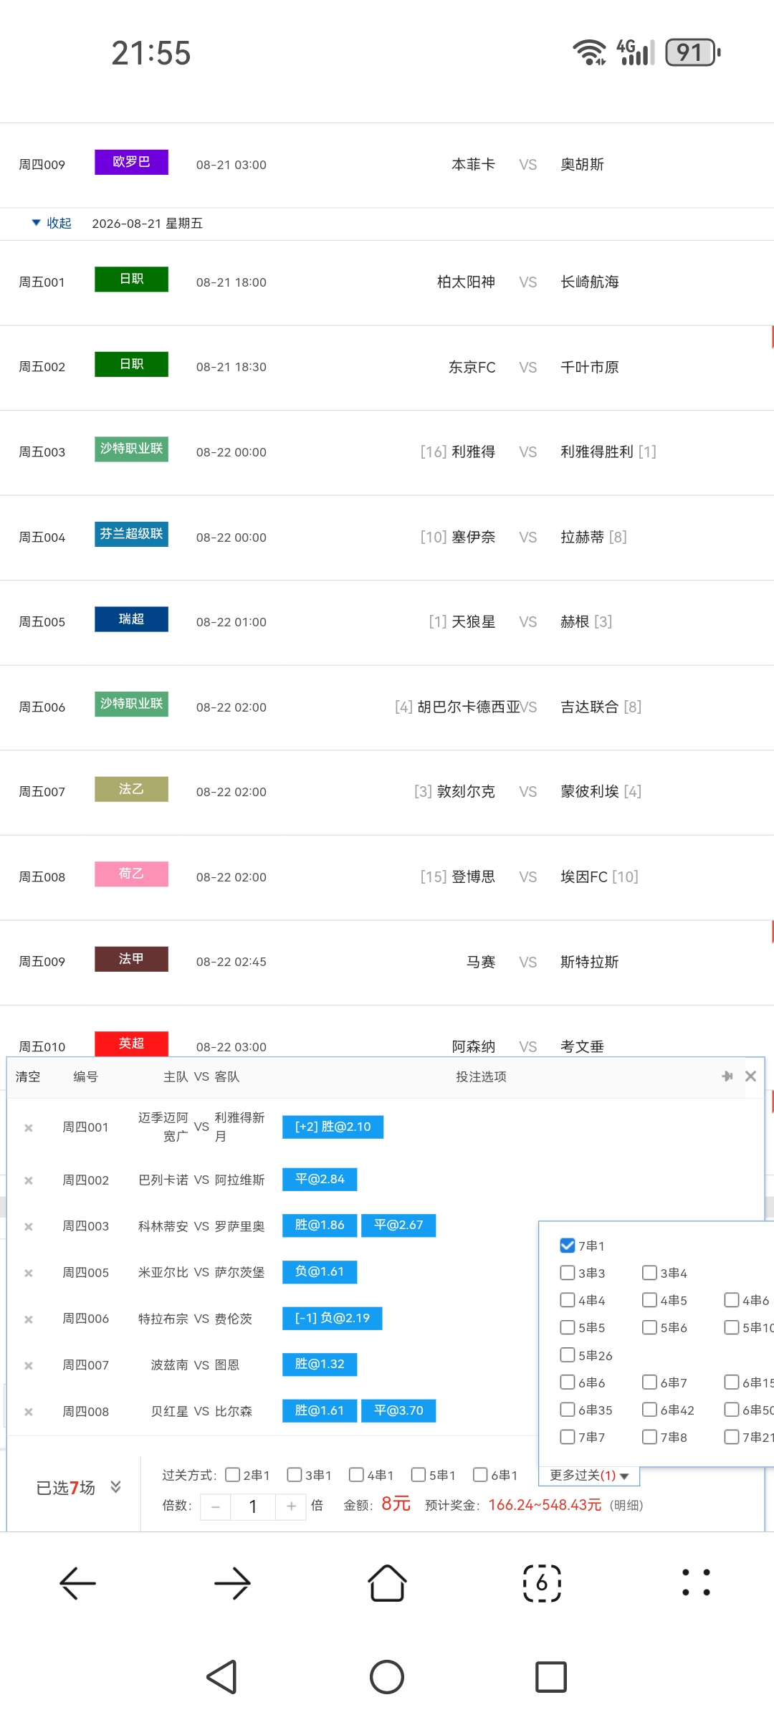Pin the bet slip panel
The image size is (774, 1720).
727,1076
